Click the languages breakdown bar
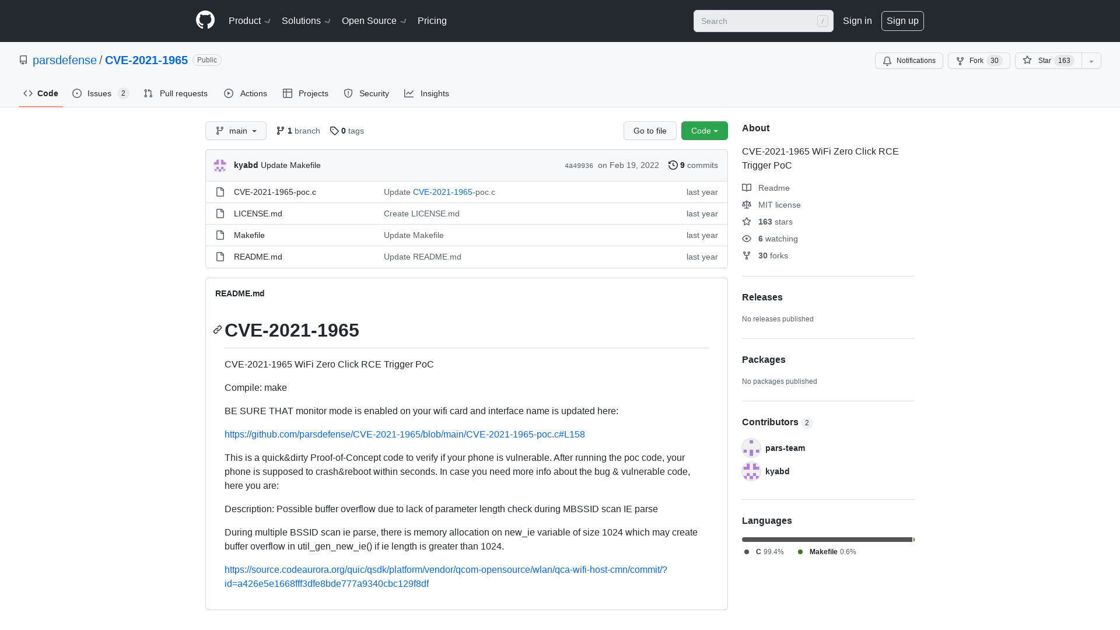Screen dimensions: 1120x630 click(828, 540)
